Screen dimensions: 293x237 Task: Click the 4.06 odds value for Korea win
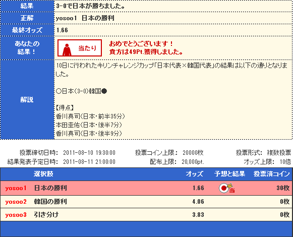point(198,202)
